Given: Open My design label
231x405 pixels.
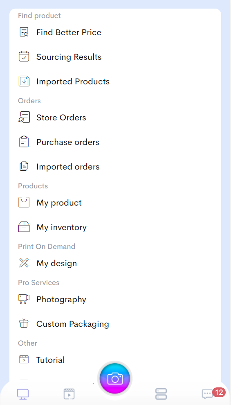Looking at the screenshot, I should pos(57,263).
